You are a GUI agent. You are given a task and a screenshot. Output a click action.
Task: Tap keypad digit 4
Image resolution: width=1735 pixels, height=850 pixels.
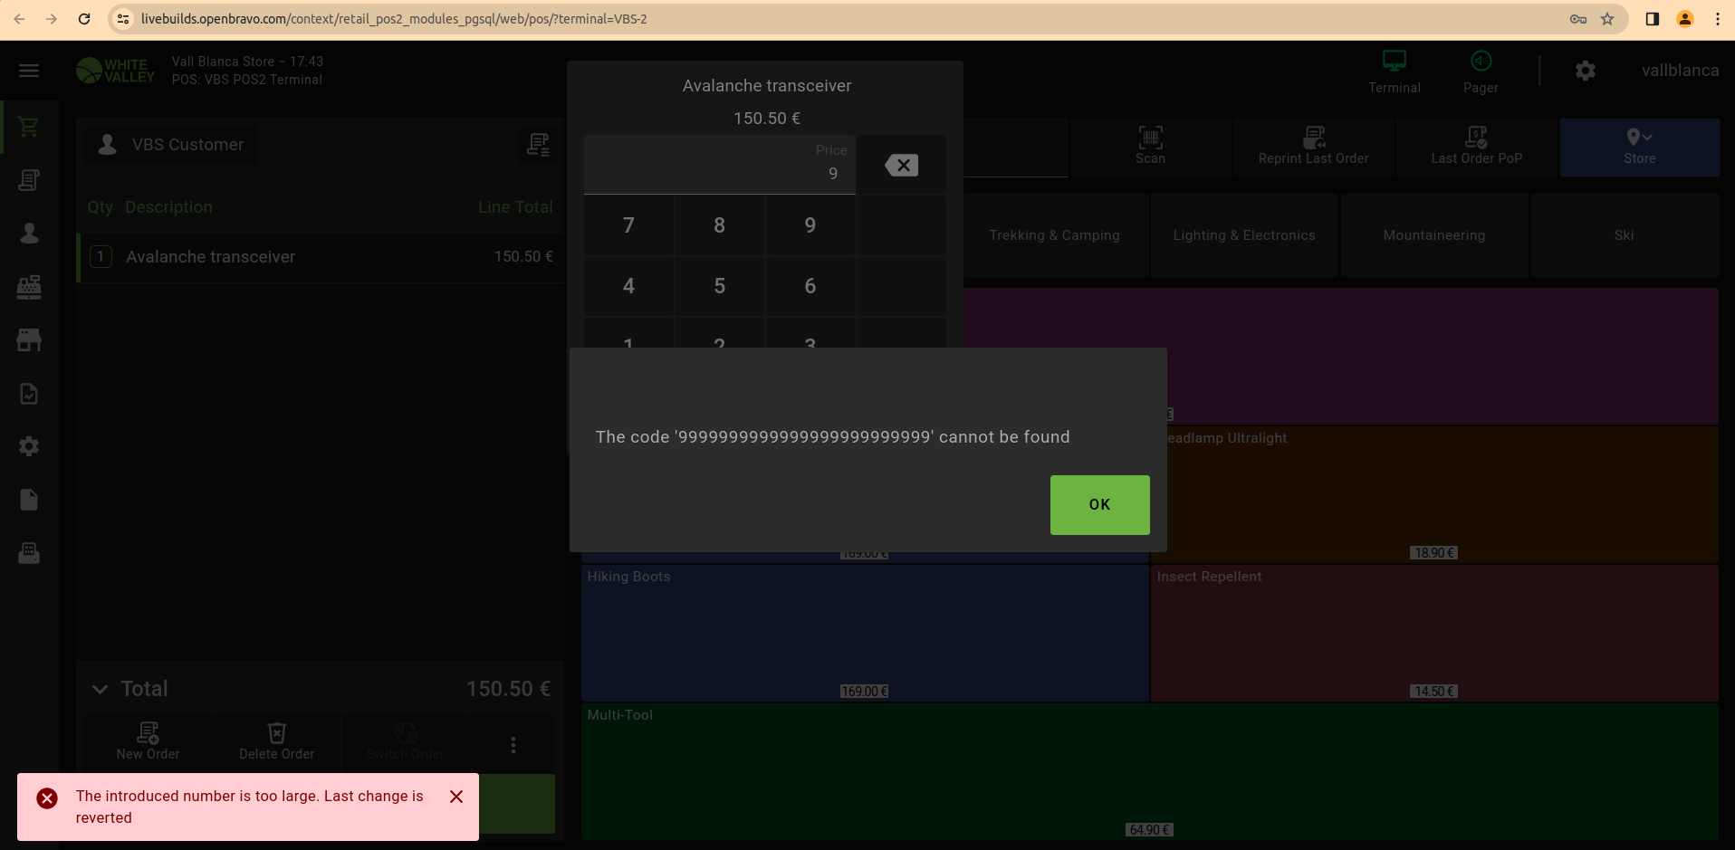tap(628, 286)
